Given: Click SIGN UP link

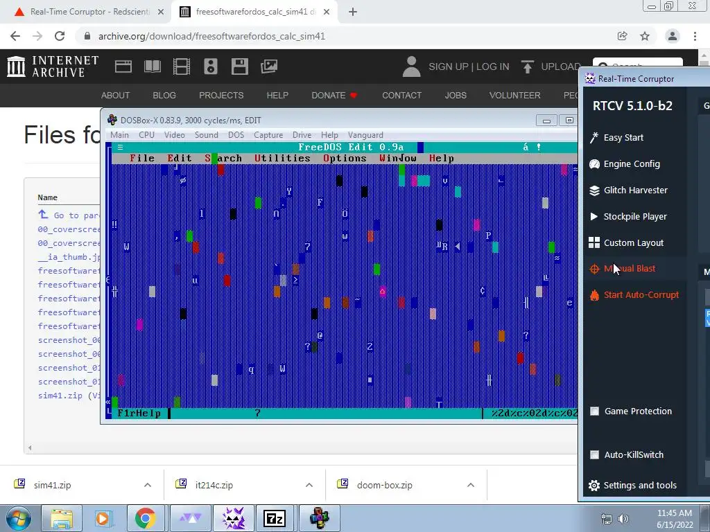Looking at the screenshot, I should [x=449, y=67].
